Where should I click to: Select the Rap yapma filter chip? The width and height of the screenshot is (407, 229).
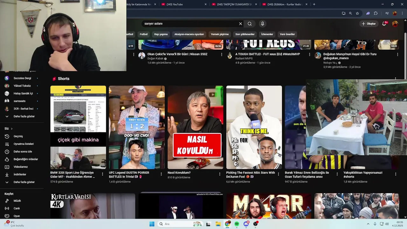click(x=161, y=34)
